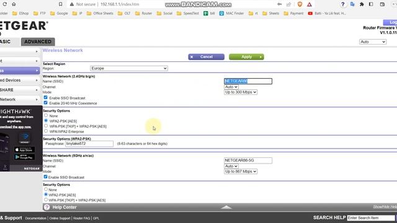The width and height of the screenshot is (397, 223).
Task: Click the Cancel button
Action: (x=206, y=57)
